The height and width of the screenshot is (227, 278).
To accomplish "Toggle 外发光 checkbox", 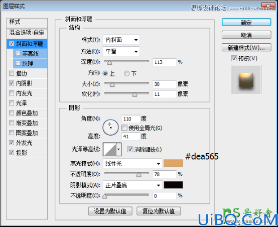I will (12, 143).
